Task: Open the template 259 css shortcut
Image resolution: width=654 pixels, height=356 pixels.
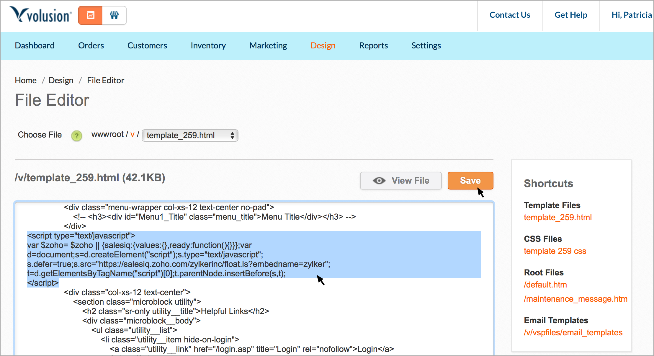Action: coord(555,251)
